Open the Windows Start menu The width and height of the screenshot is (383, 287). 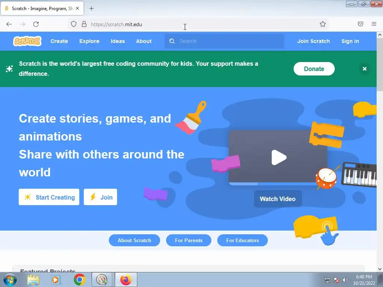pyautogui.click(x=10, y=280)
